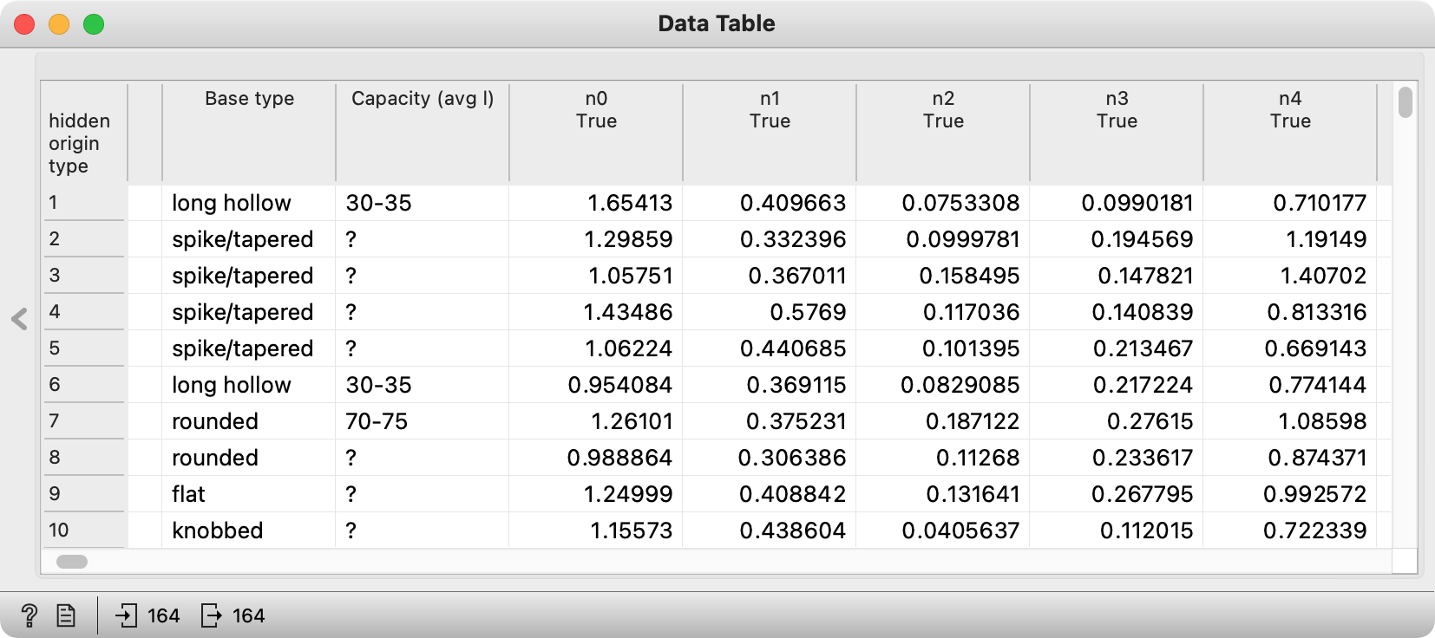This screenshot has height=638, width=1435.
Task: Click the input data count icon
Action: [x=127, y=615]
